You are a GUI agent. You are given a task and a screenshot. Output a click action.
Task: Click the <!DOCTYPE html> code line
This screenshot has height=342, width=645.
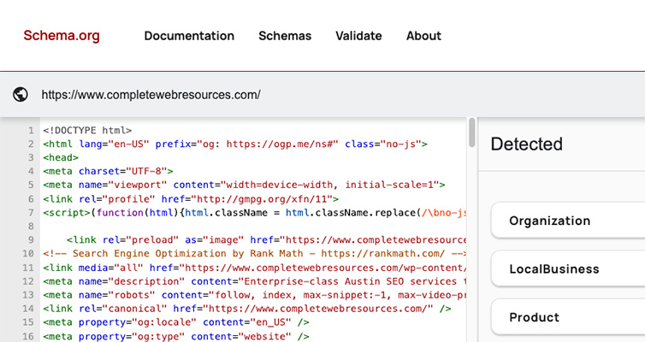pos(87,130)
